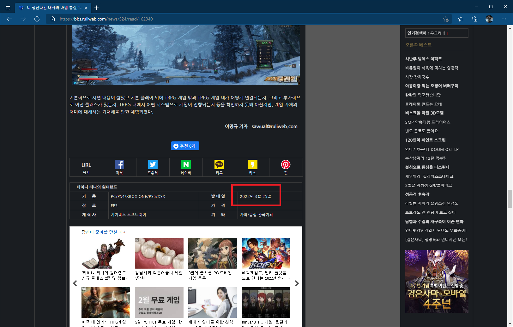Click the browser forward arrow
The image size is (513, 327).
pos(23,19)
